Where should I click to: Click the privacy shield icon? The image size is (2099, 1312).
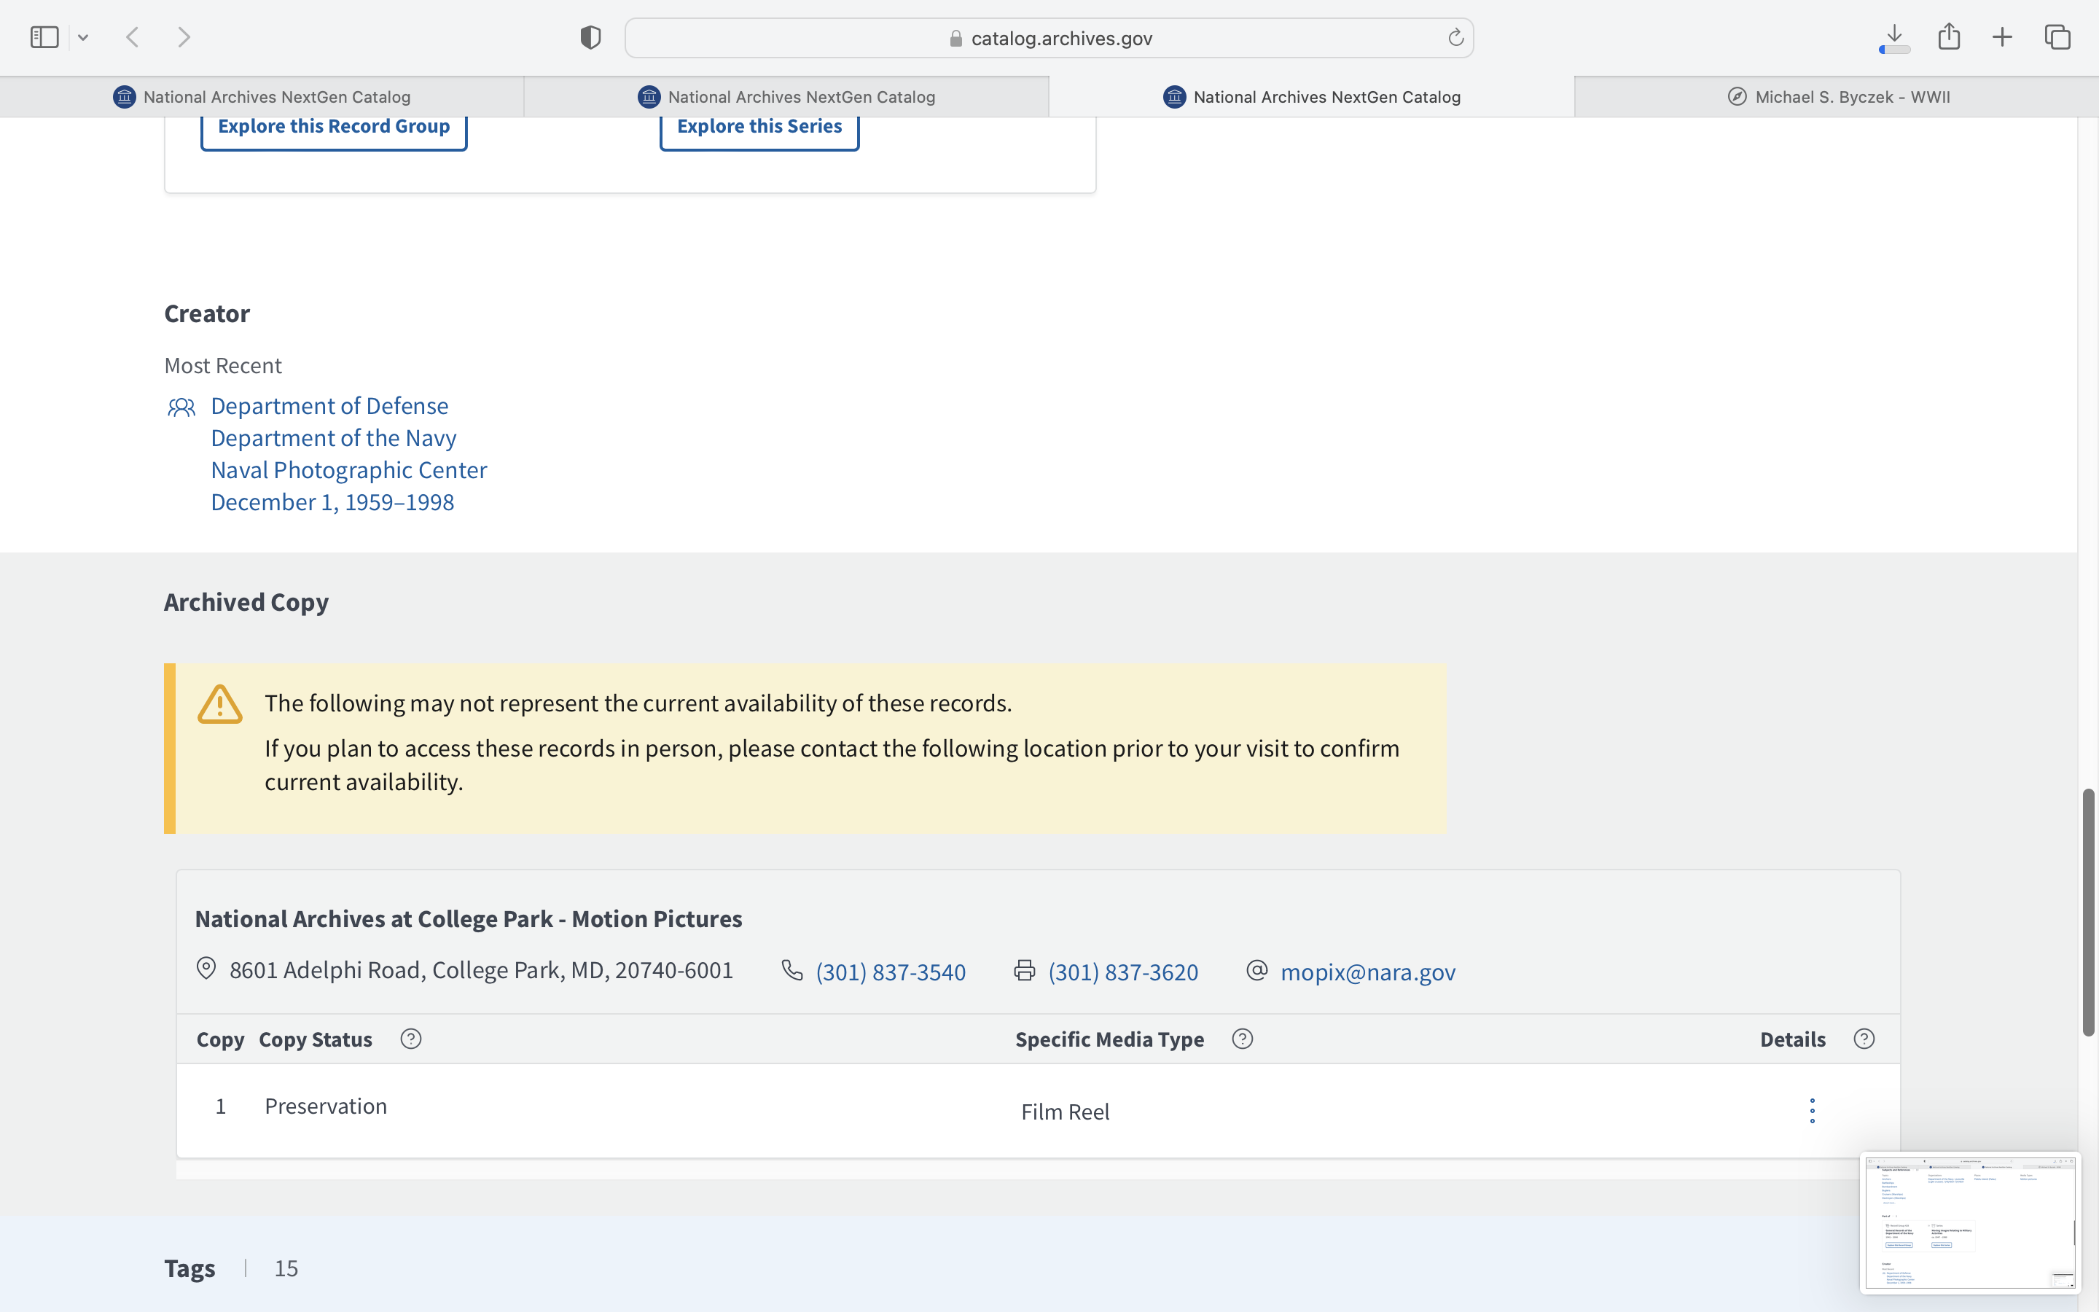[x=590, y=37]
